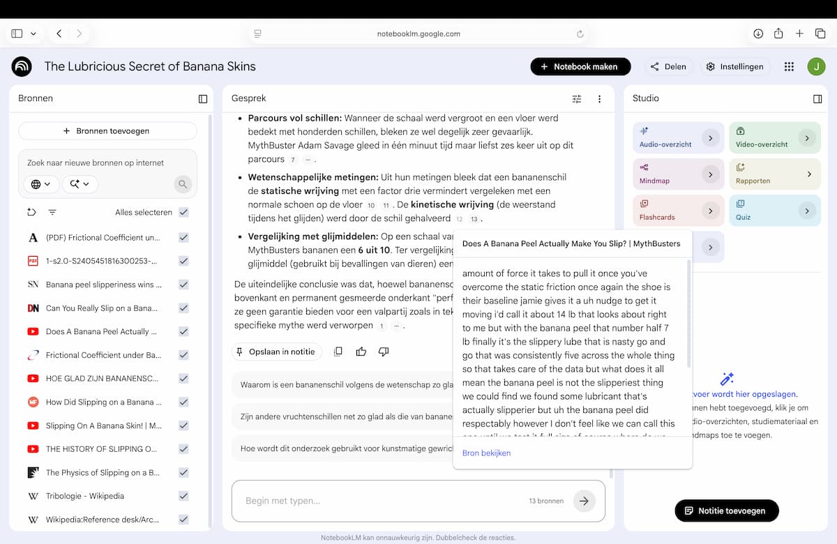Image resolution: width=837 pixels, height=544 pixels.
Task: Uncheck the 1-s2.0-S2405451816300253 source
Action: [183, 261]
